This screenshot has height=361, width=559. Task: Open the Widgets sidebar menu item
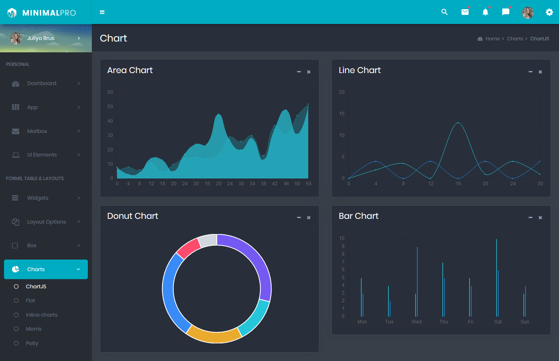tap(46, 198)
